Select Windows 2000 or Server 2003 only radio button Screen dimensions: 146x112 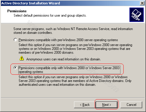(x=15, y=68)
